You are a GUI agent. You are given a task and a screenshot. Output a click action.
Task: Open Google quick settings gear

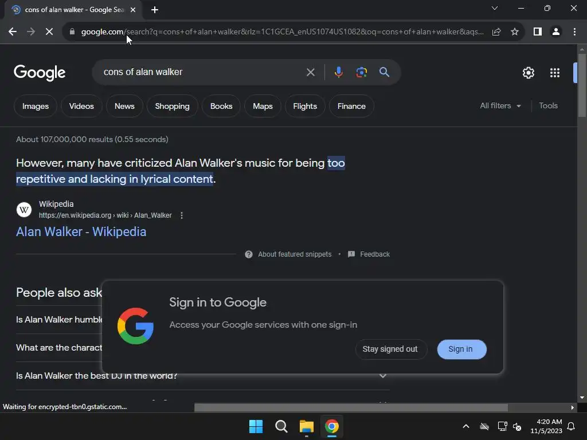pos(528,73)
